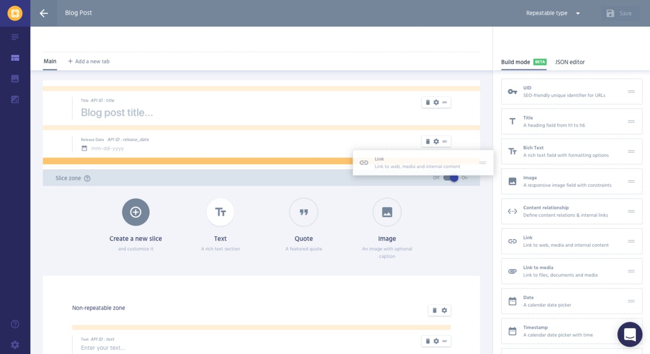650x354 pixels.
Task: Delete the Title field with its trash icon
Action: 428,103
